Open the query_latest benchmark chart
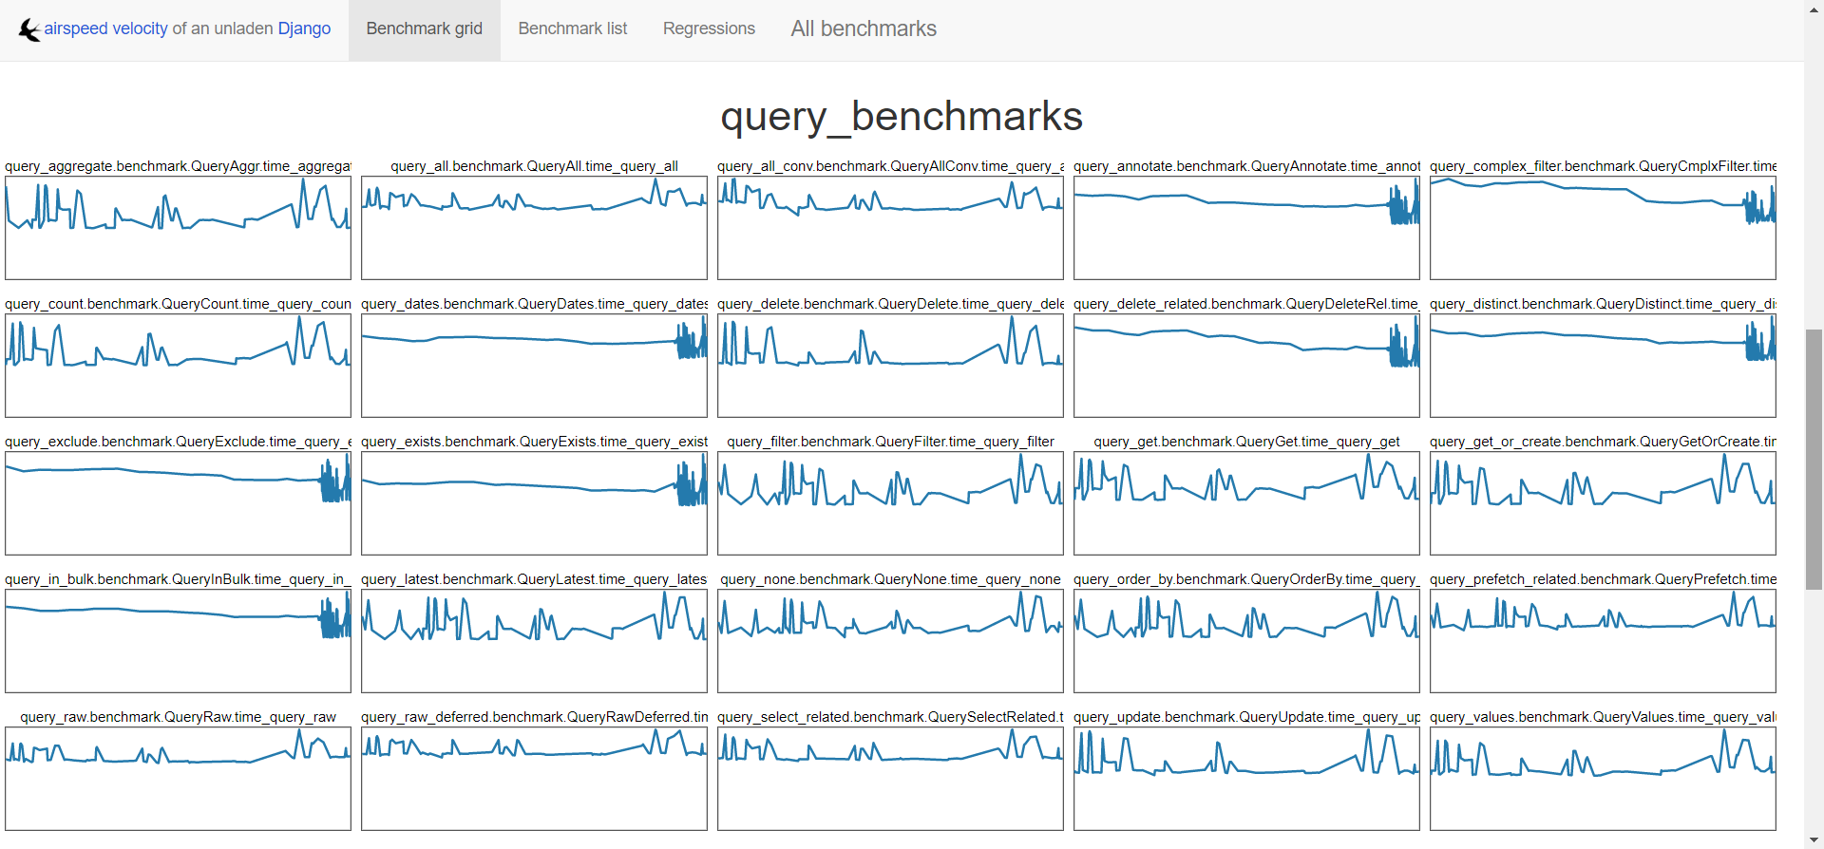 pyautogui.click(x=534, y=641)
